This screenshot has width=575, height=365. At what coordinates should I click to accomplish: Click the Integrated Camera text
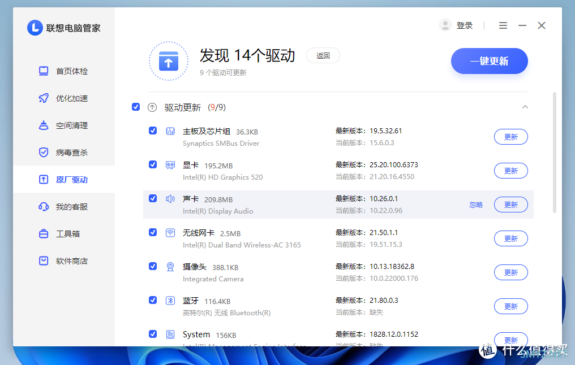pyautogui.click(x=213, y=279)
